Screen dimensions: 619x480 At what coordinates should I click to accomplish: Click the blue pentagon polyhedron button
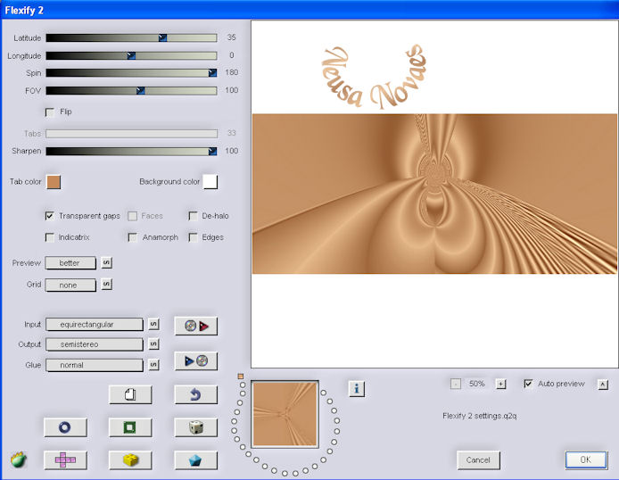(196, 460)
